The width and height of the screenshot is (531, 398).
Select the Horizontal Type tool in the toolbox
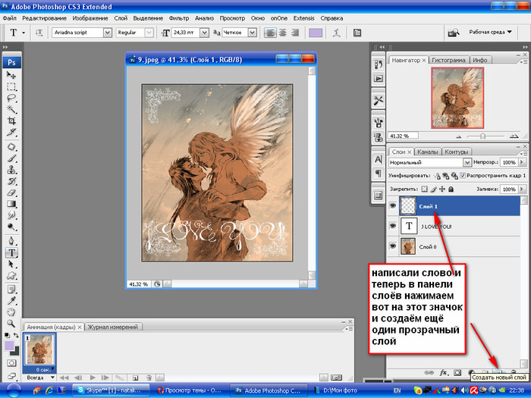click(12, 252)
